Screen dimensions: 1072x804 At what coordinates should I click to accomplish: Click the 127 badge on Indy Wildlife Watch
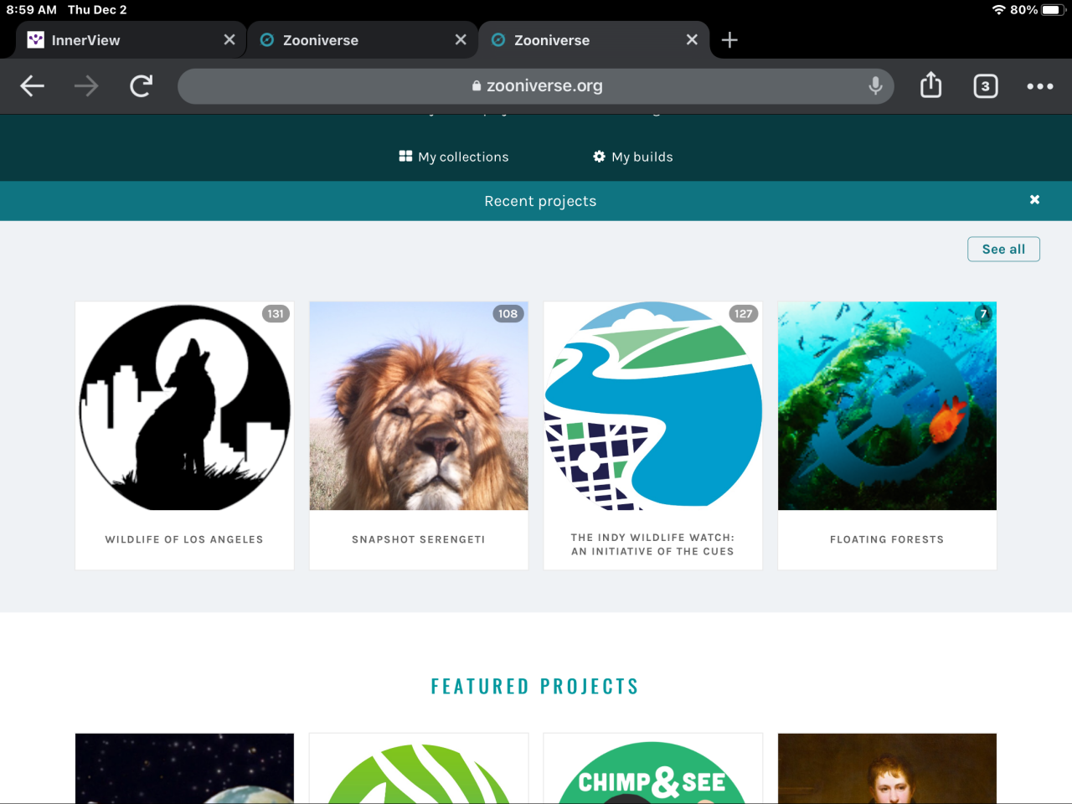(x=743, y=313)
